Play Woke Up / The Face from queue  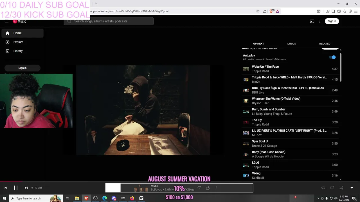290,69
